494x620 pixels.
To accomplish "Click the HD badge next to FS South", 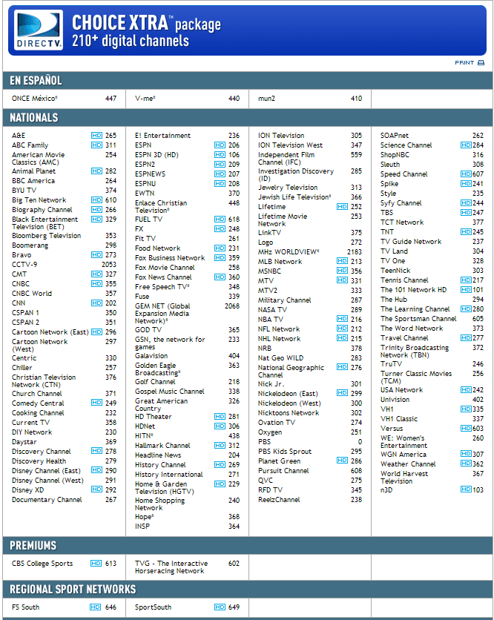I will [96, 607].
